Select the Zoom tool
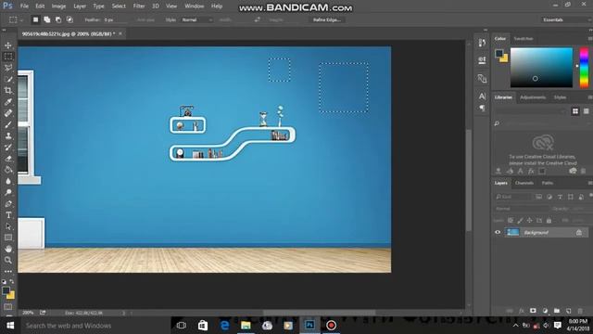This screenshot has height=334, width=593. (x=8, y=260)
